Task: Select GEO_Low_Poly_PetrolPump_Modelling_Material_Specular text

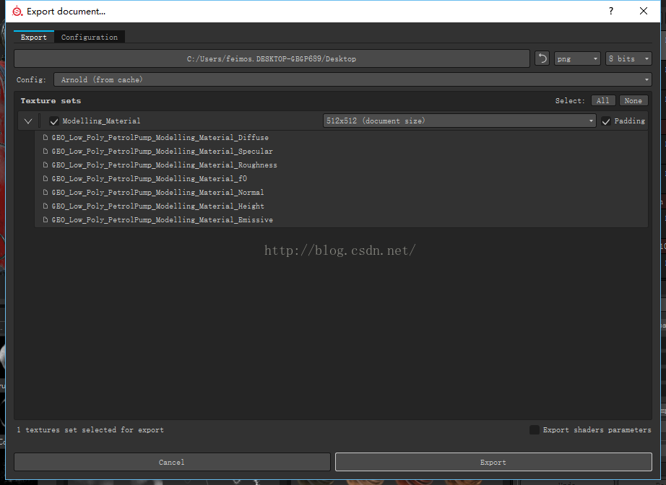Action: coord(163,151)
